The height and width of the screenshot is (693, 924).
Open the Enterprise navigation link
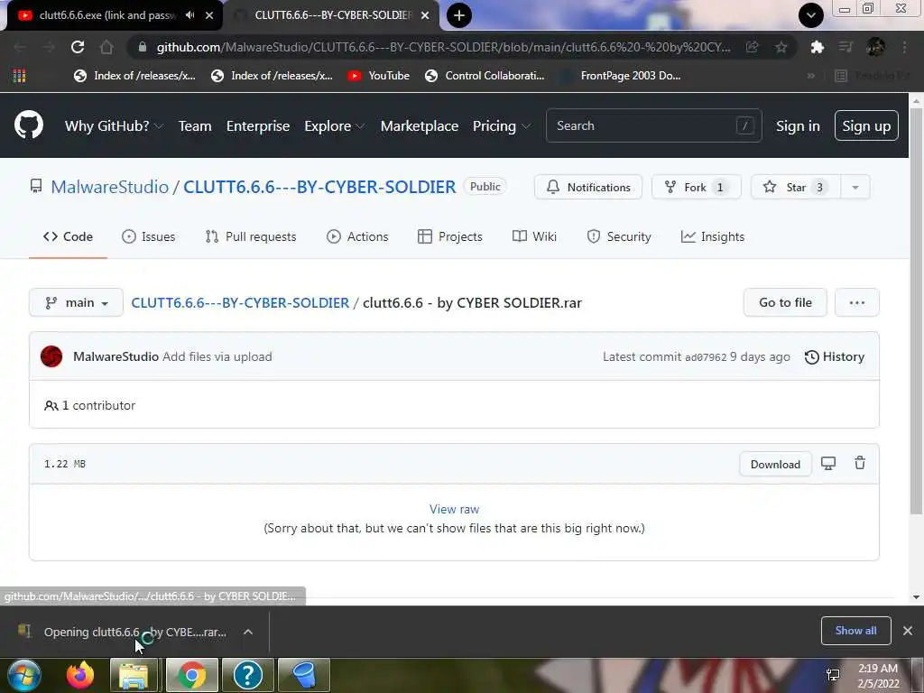[258, 126]
